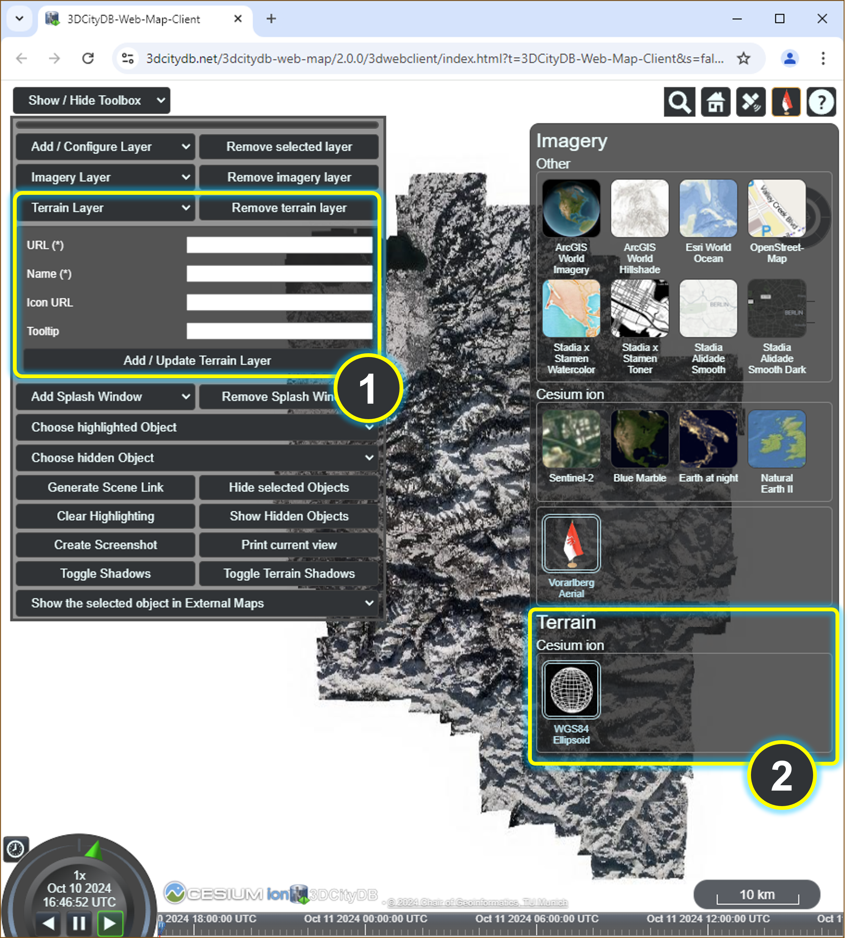Focus the terrain URL input field
This screenshot has height=938, width=848.
(x=279, y=245)
